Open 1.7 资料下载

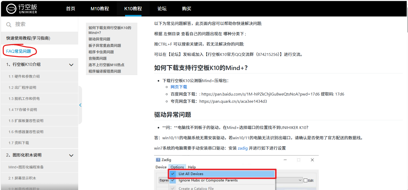point(40,143)
